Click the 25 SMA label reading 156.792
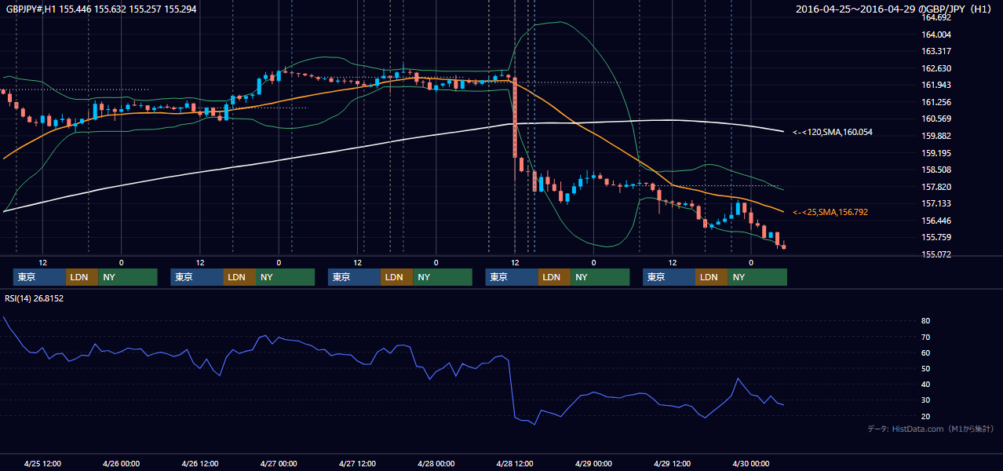This screenshot has height=471, width=1003. [x=830, y=212]
